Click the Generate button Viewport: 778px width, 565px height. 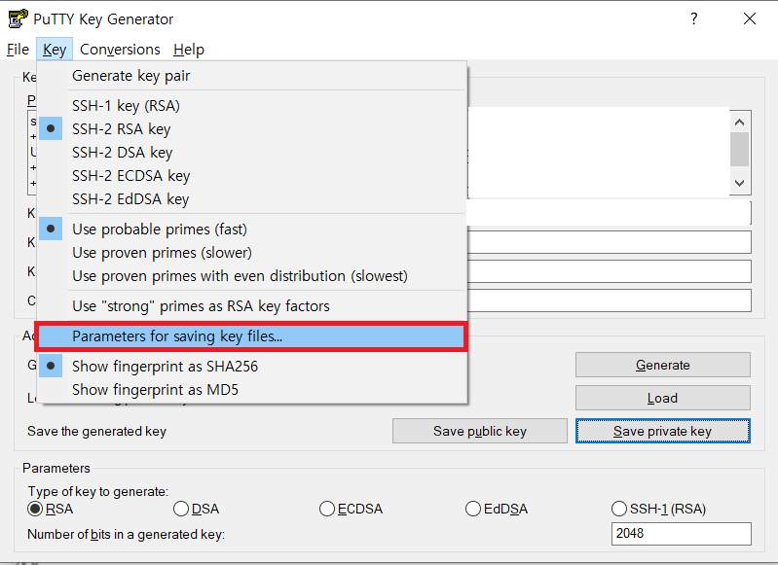(x=662, y=365)
